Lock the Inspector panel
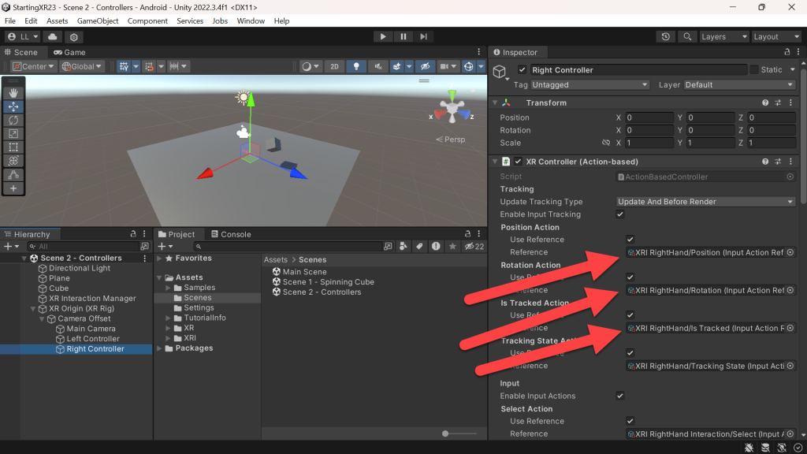 787,52
